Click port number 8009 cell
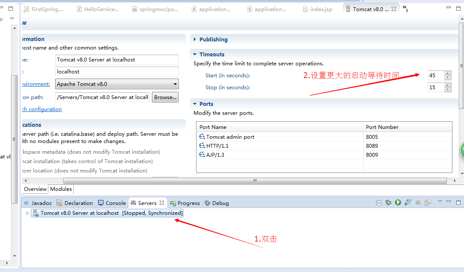The height and width of the screenshot is (272, 464). [x=407, y=155]
